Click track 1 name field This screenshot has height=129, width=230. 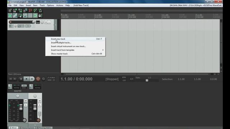22,22
